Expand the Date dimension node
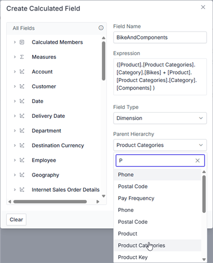Viewport: 213px width, 263px height. 15,101
